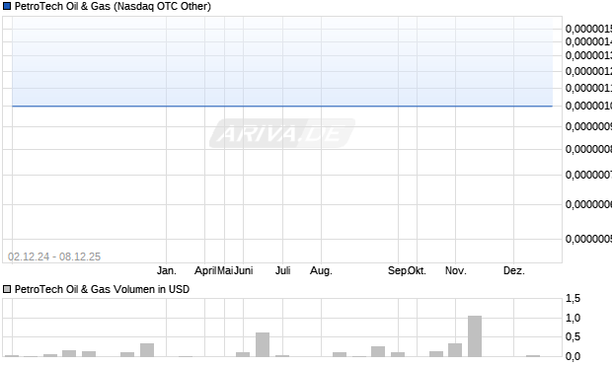The width and height of the screenshot is (612, 366).
Task: Click the Okt. axis label
Action: [x=418, y=270]
